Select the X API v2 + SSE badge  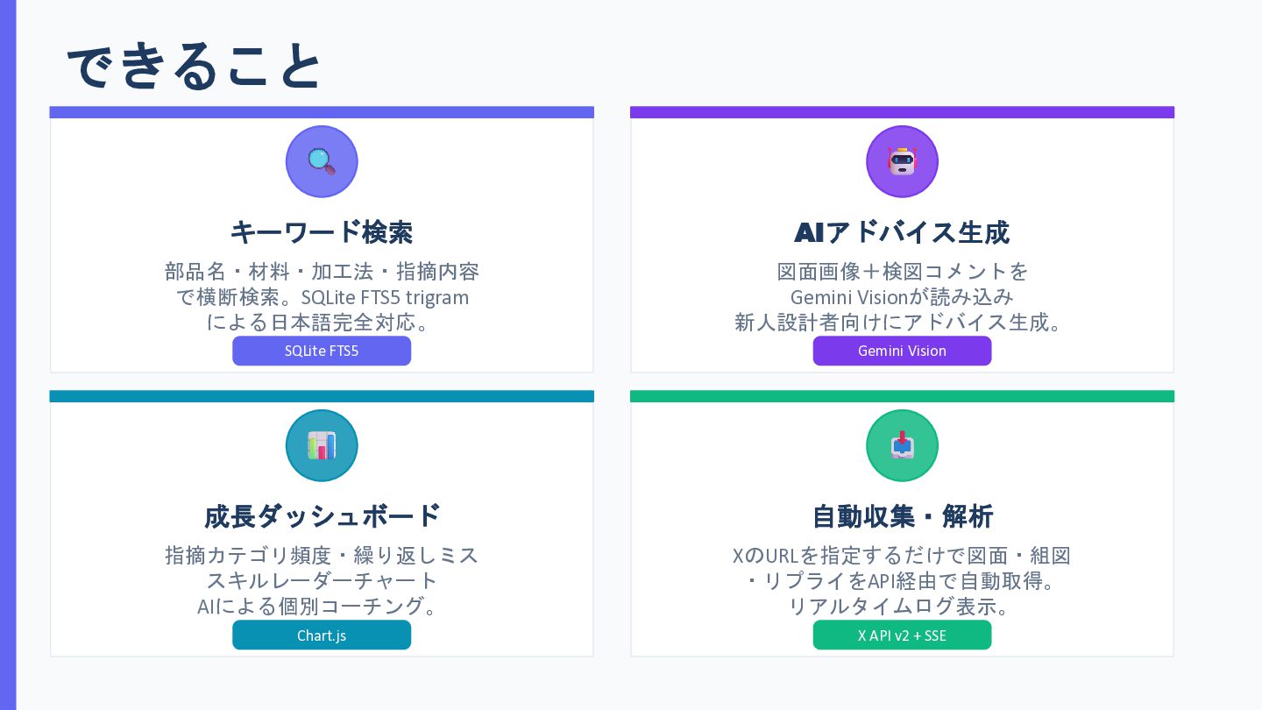902,635
